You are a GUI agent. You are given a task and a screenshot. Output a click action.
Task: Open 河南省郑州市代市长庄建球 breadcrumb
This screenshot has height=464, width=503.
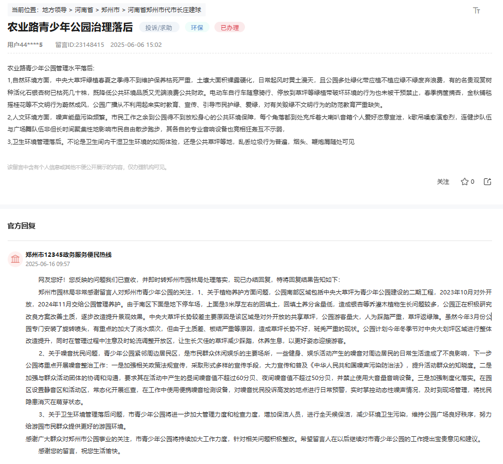[164, 10]
